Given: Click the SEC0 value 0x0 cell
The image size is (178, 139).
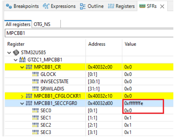Looking at the screenshot, I should [128, 110].
